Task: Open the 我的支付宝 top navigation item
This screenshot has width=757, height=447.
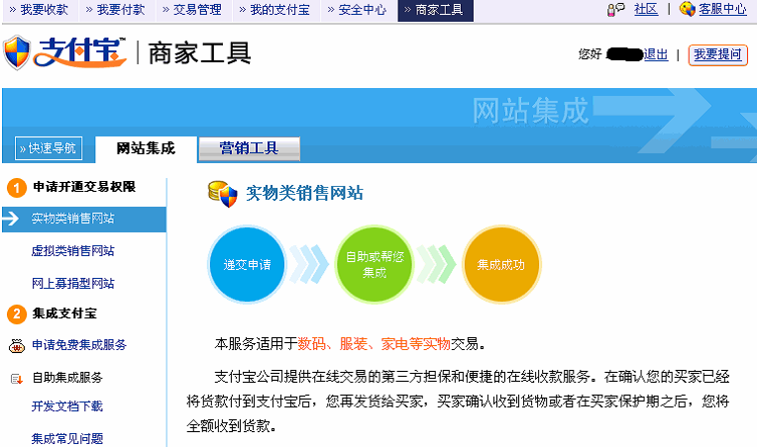Action: click(276, 10)
